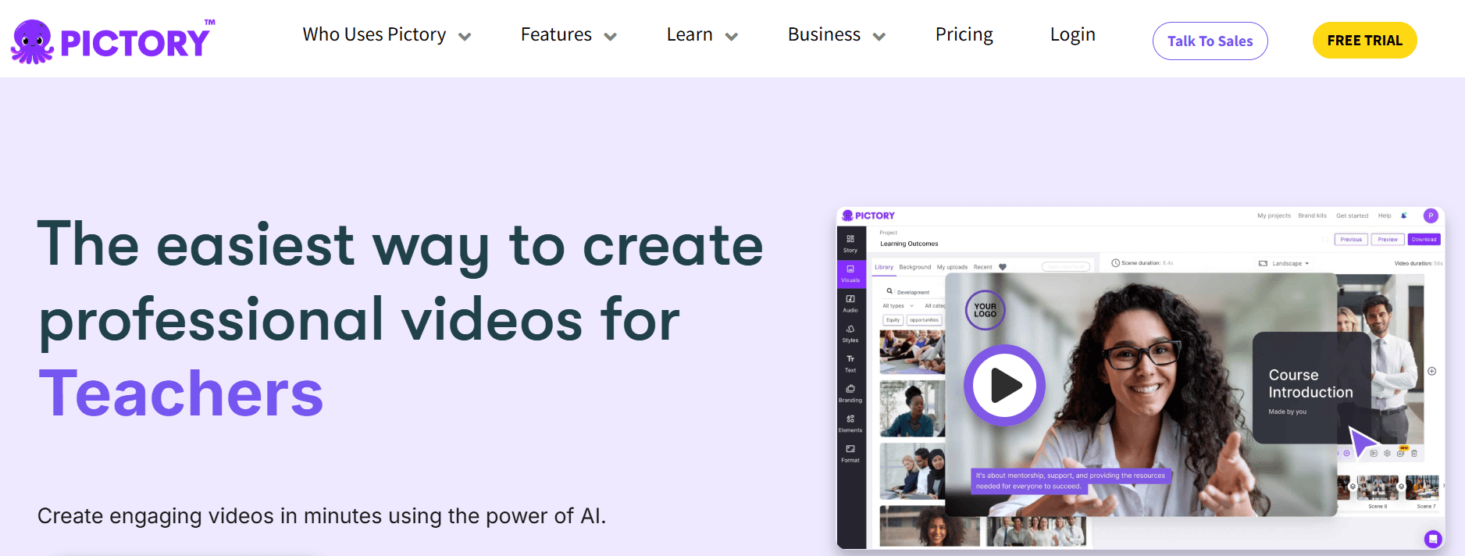Image resolution: width=1465 pixels, height=556 pixels.
Task: Open My projects in the preview header
Action: pos(1274,216)
